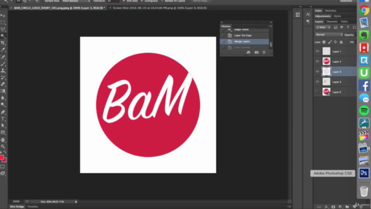The height and width of the screenshot is (209, 371).
Task: Hide Layer 1 visibility eye
Action: 317,51
